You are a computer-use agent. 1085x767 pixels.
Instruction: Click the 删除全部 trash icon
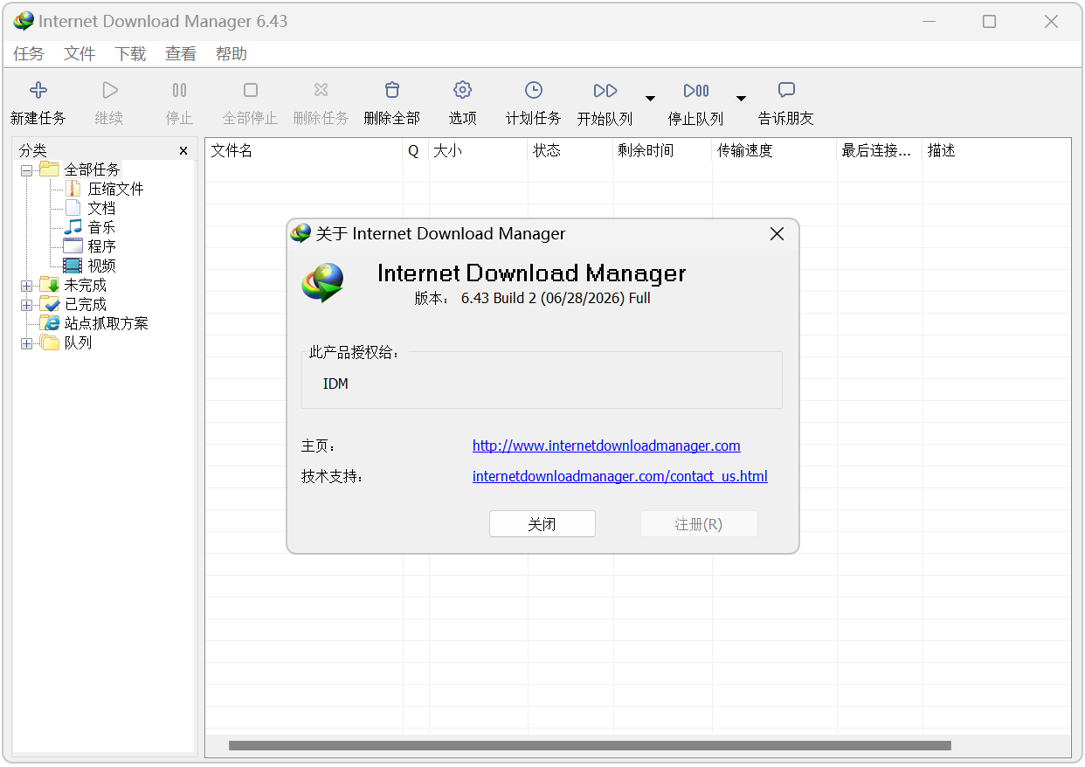point(392,90)
